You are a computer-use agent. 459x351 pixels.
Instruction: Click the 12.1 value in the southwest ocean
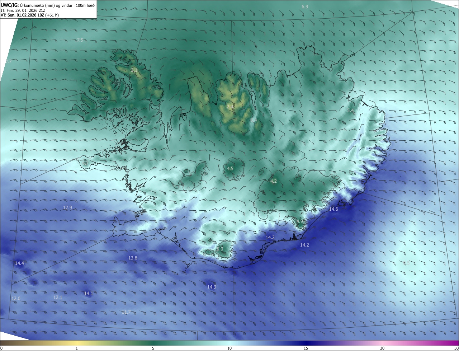(58, 297)
